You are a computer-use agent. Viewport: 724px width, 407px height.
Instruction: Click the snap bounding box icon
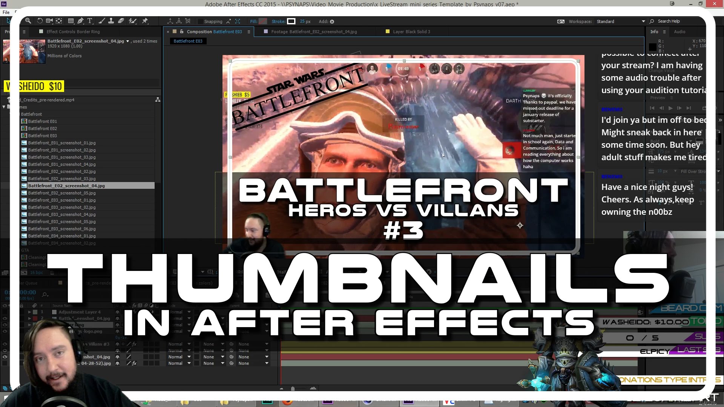point(238,21)
